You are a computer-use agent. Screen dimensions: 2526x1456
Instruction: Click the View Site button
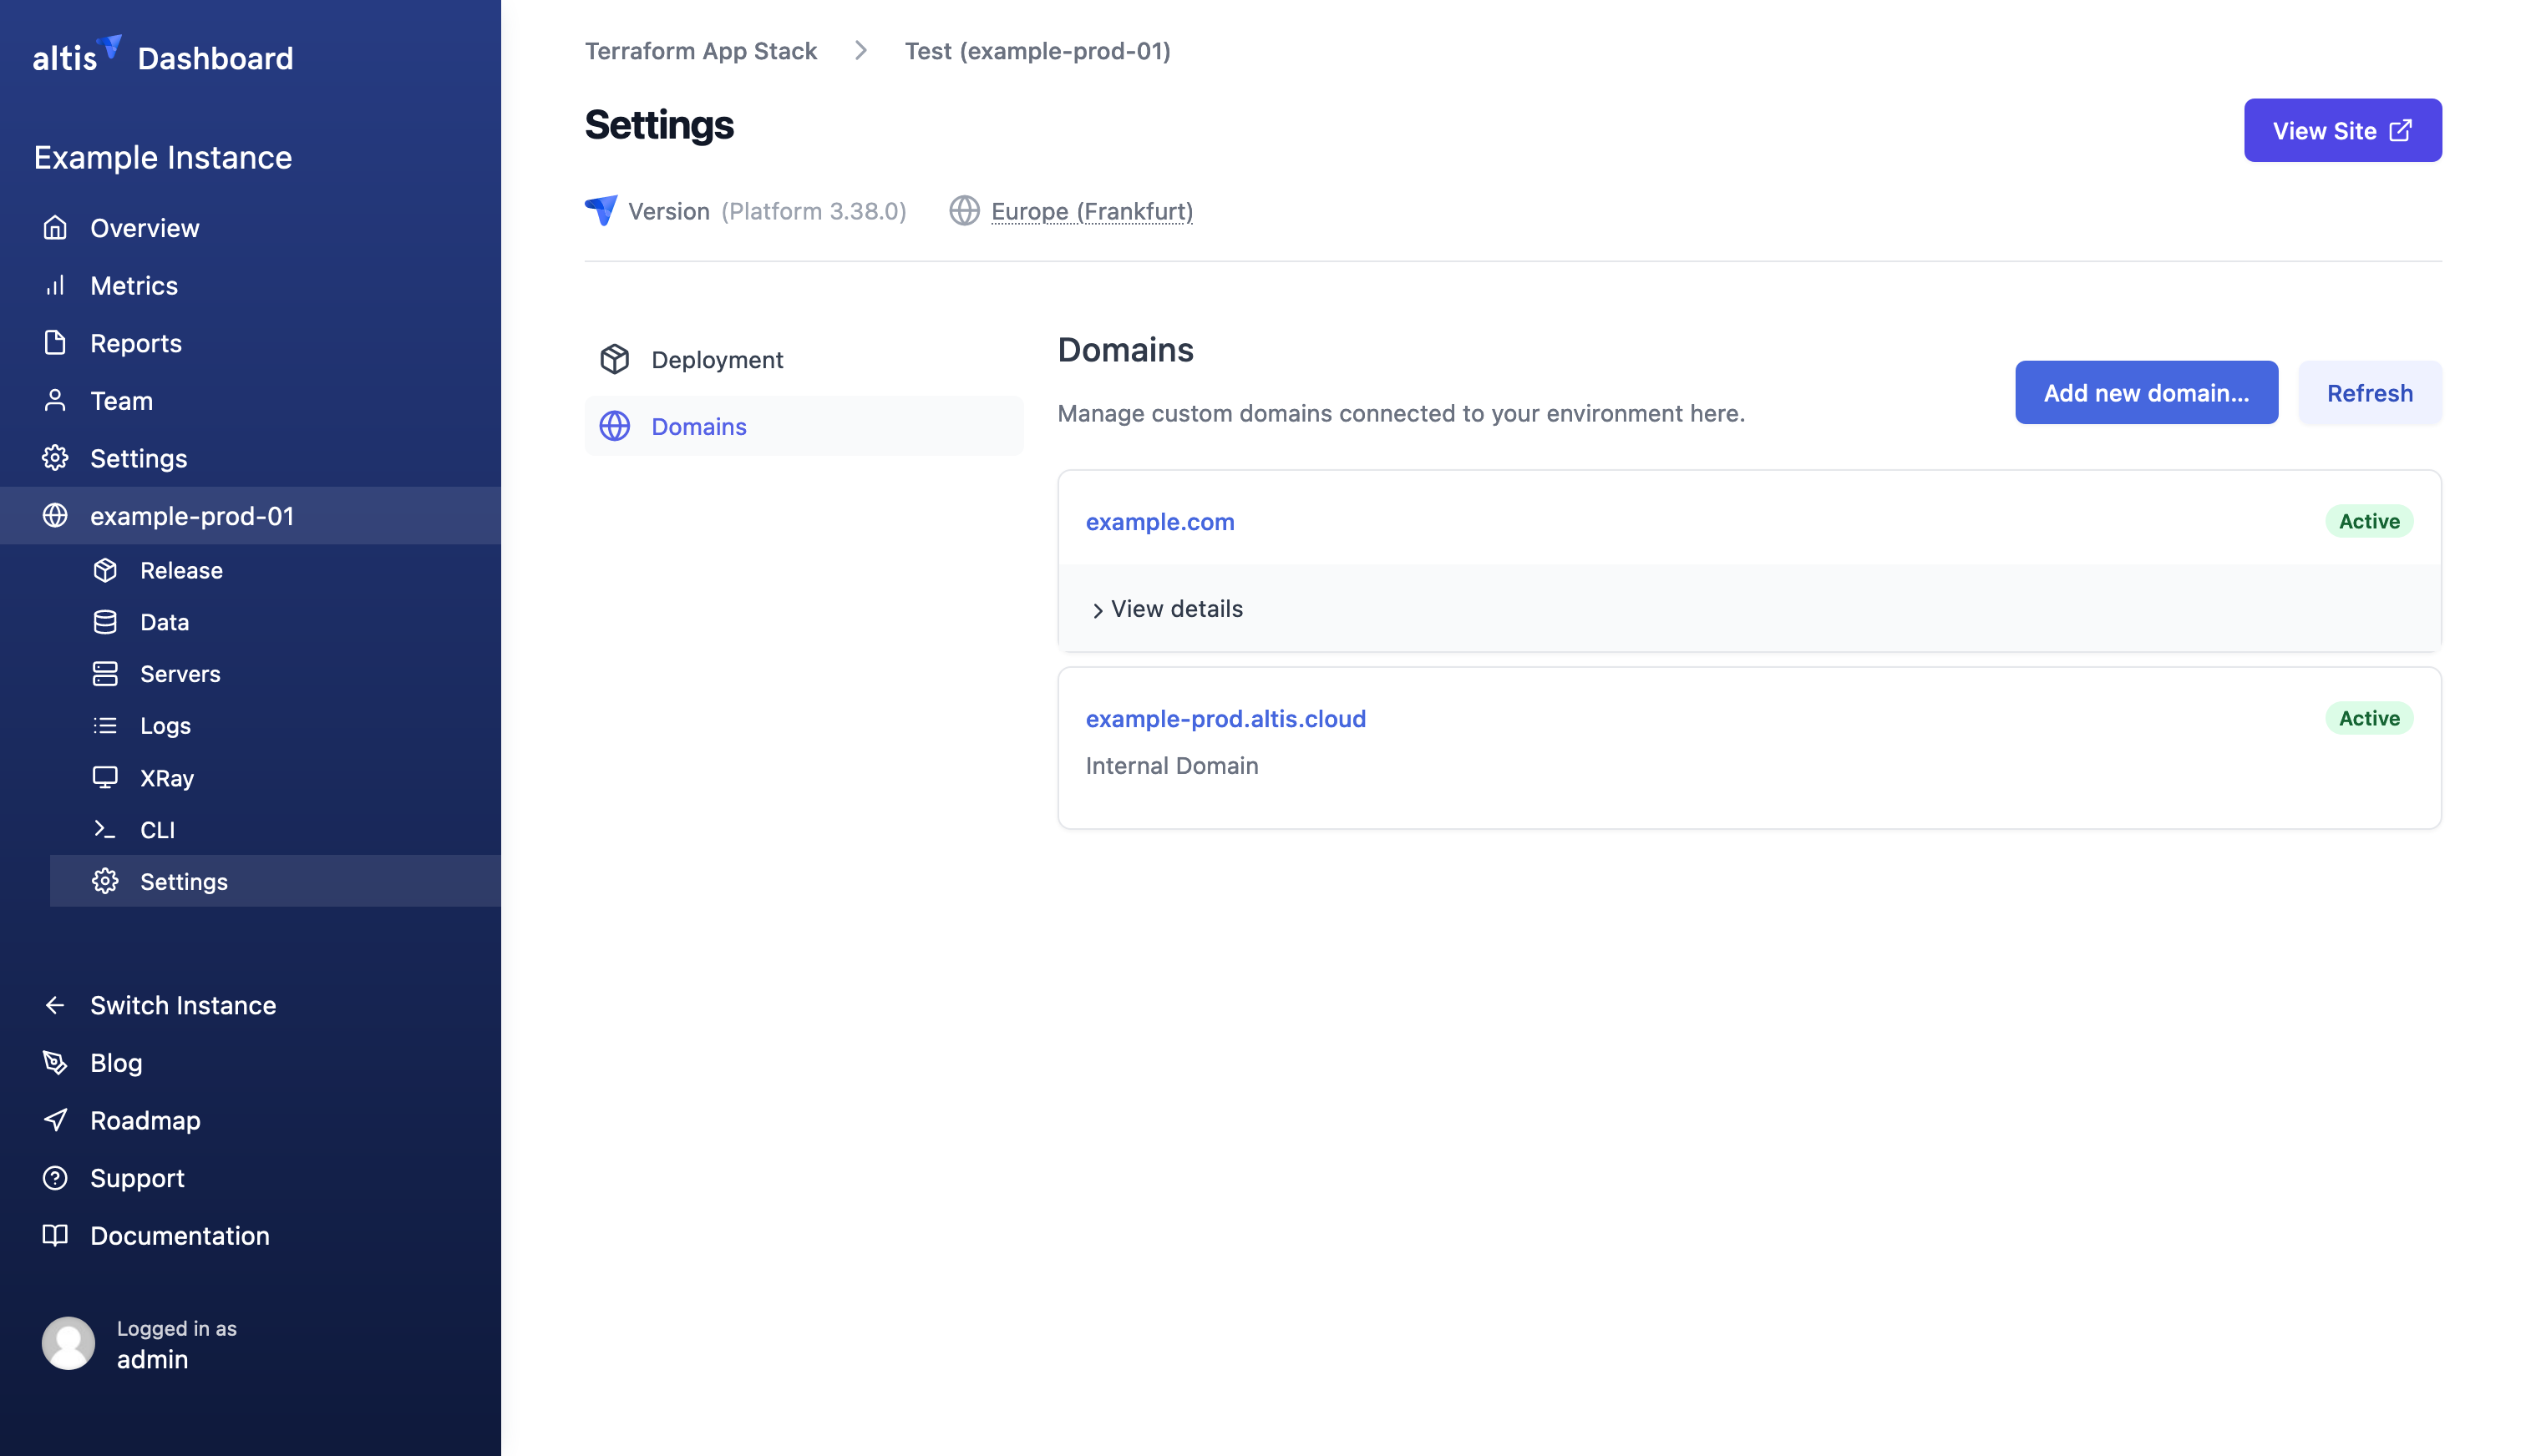coord(2342,130)
